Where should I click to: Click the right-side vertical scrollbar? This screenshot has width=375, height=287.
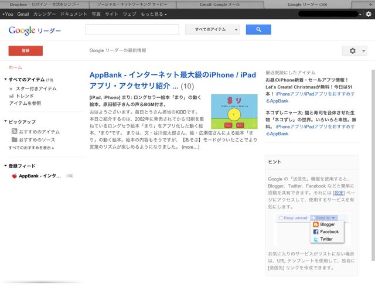click(x=373, y=165)
